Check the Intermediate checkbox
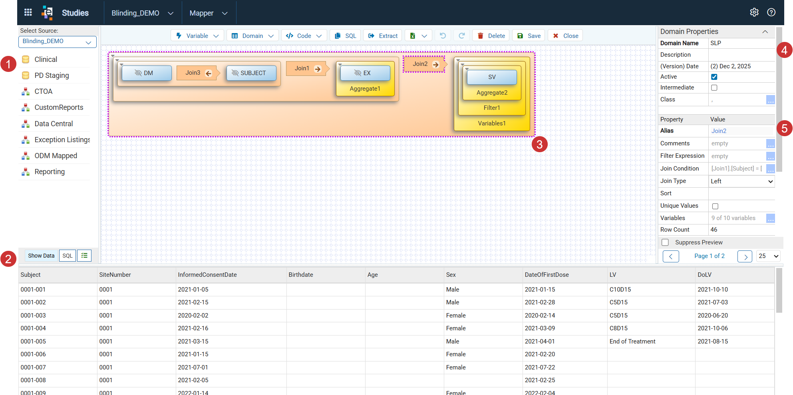The height and width of the screenshot is (395, 793). (714, 87)
